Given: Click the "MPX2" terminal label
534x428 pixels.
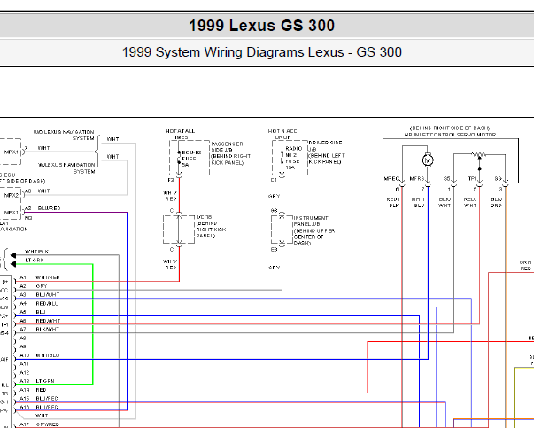Looking at the screenshot, I should click(x=12, y=195).
